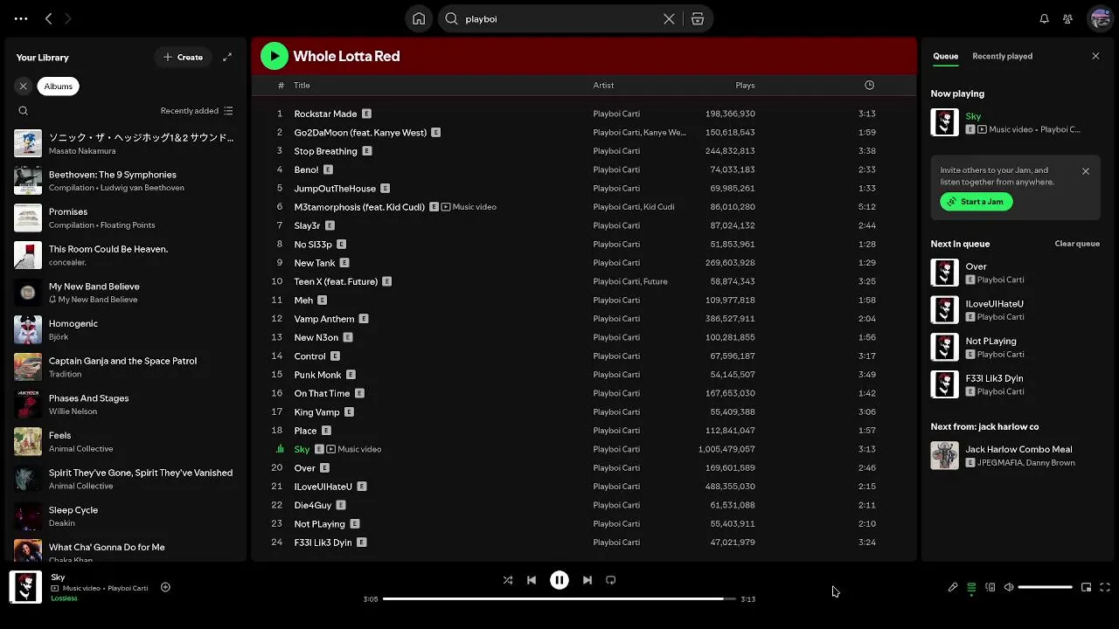Select track Stop Breathing

pyautogui.click(x=584, y=151)
